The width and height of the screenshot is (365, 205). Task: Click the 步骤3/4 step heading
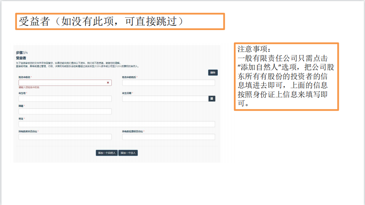[22, 53]
